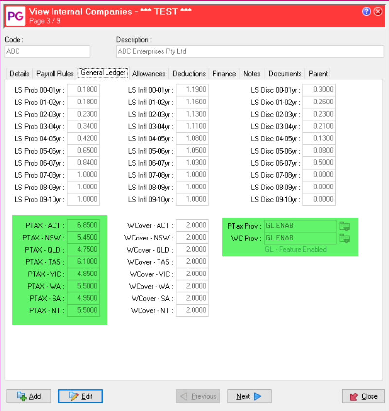Go to the Deductions tab
Viewport: 389px width, 411px height.
coord(189,74)
